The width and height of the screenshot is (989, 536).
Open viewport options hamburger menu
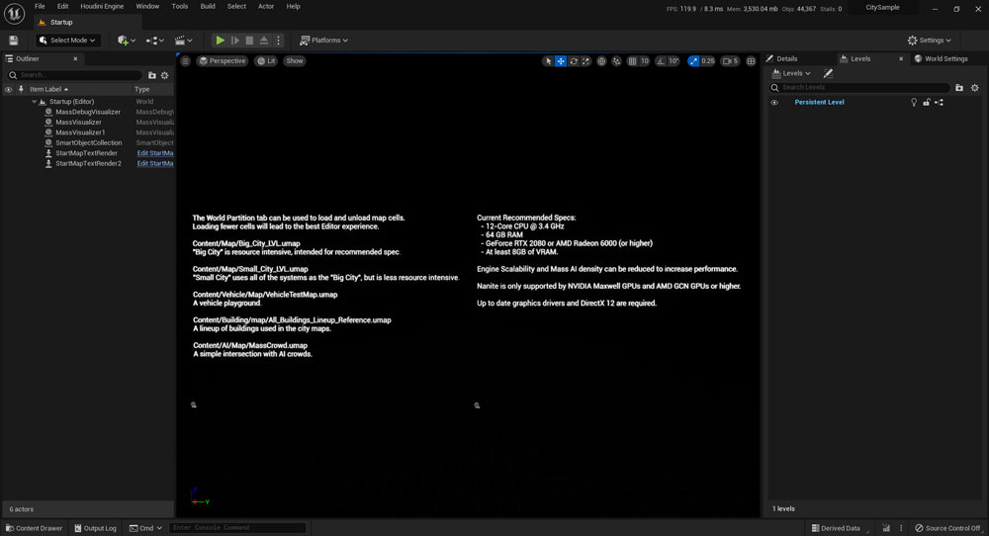point(186,61)
